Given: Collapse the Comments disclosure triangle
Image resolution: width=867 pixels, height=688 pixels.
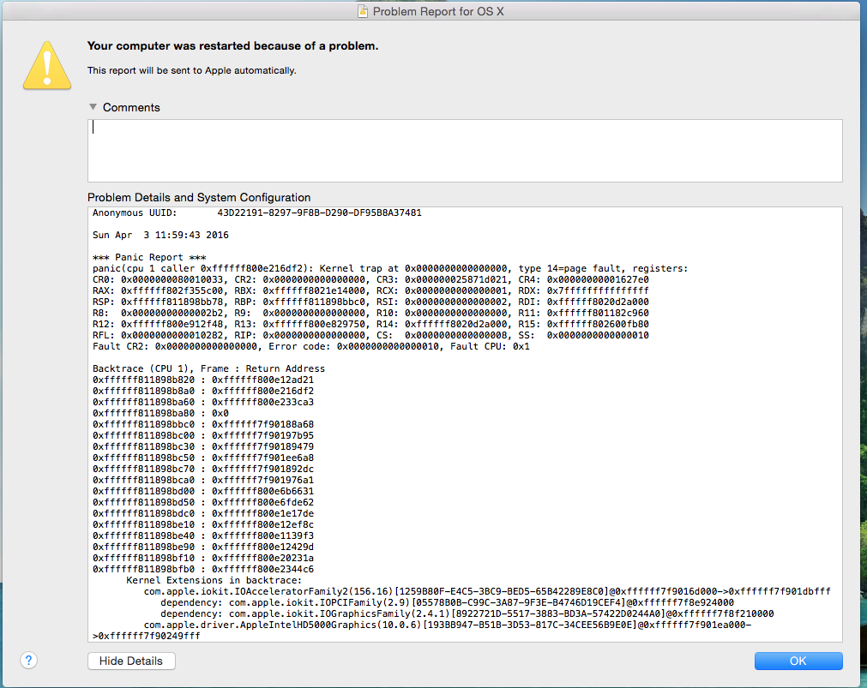Looking at the screenshot, I should [93, 106].
